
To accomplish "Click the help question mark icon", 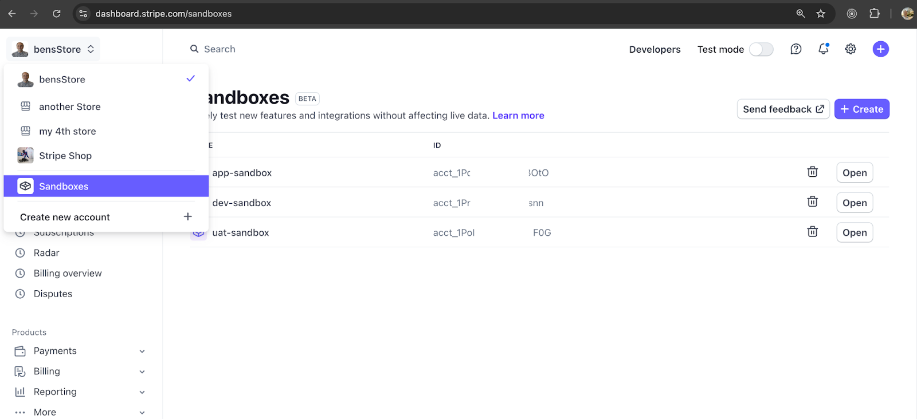I will [795, 49].
